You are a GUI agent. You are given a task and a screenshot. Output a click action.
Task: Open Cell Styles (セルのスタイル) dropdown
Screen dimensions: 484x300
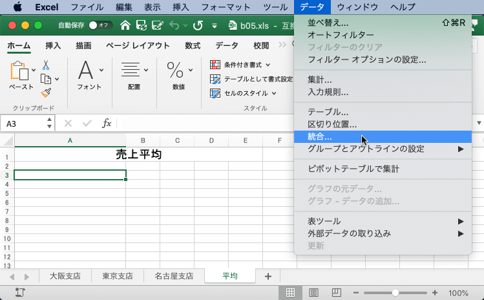pyautogui.click(x=243, y=93)
